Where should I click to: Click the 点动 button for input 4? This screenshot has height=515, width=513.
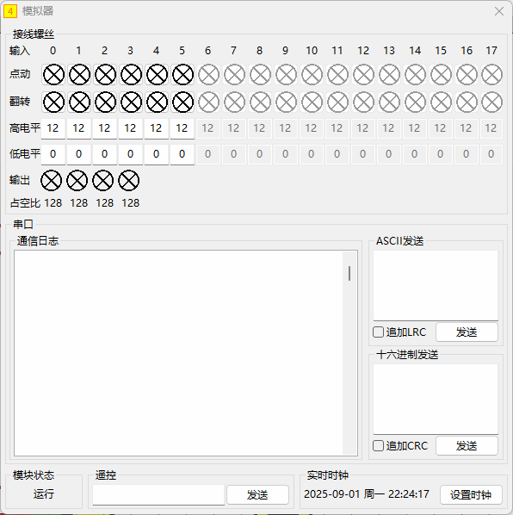point(157,75)
